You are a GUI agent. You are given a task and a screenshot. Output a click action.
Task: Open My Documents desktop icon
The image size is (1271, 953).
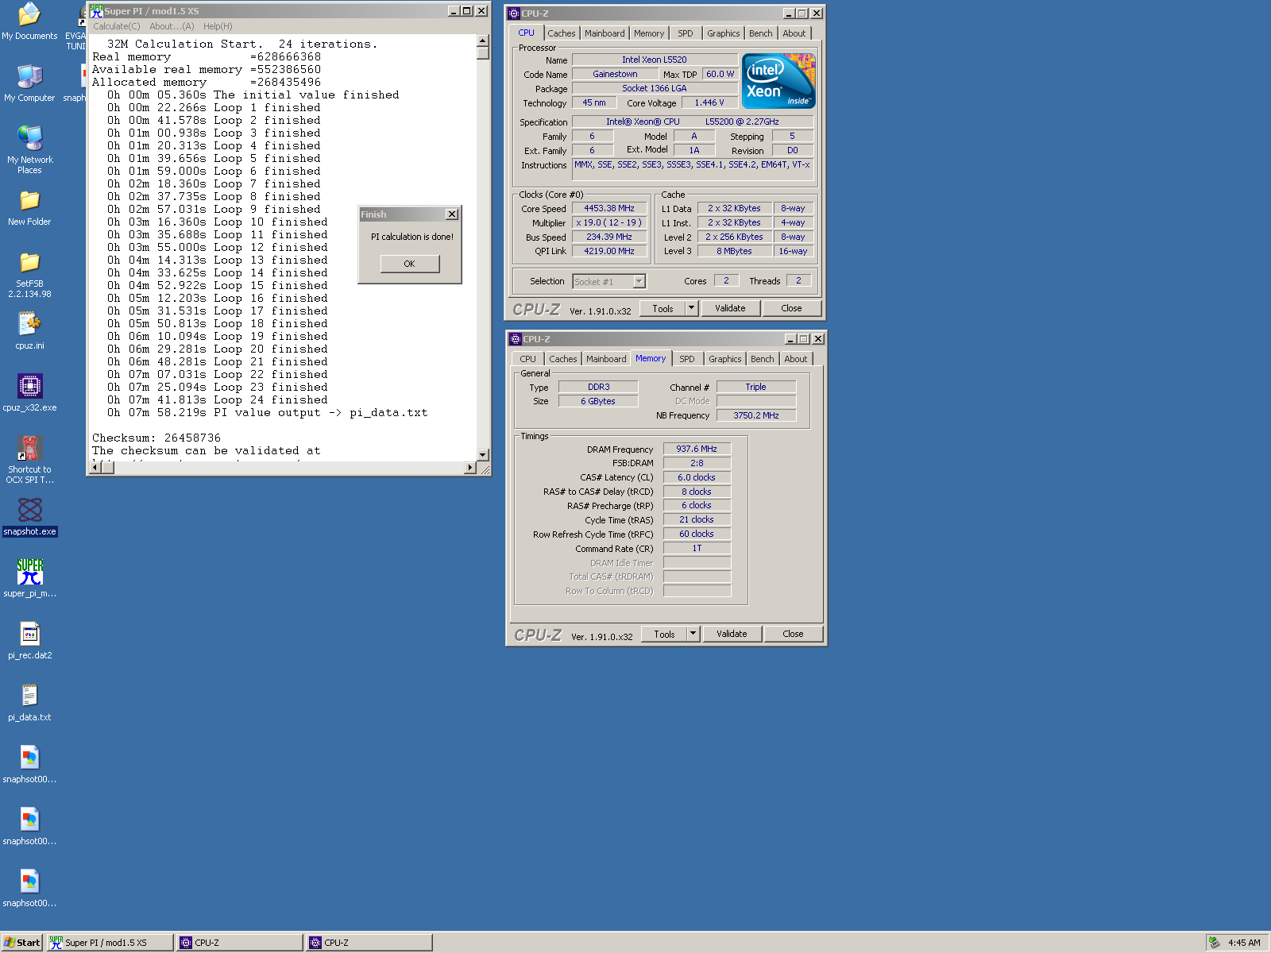(x=29, y=21)
